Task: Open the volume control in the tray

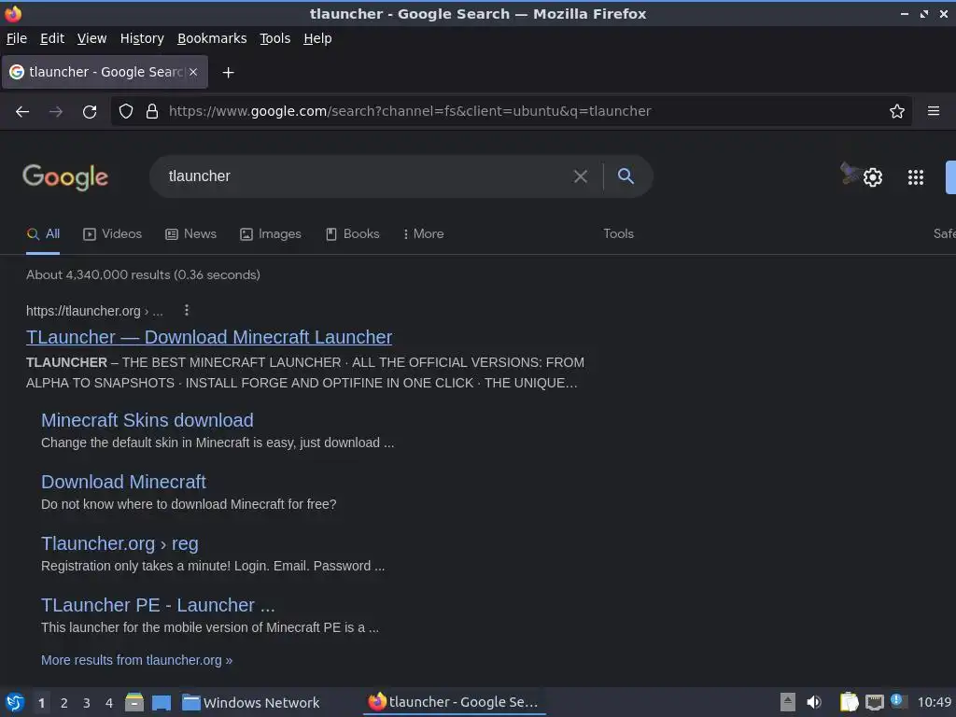Action: coord(814,702)
